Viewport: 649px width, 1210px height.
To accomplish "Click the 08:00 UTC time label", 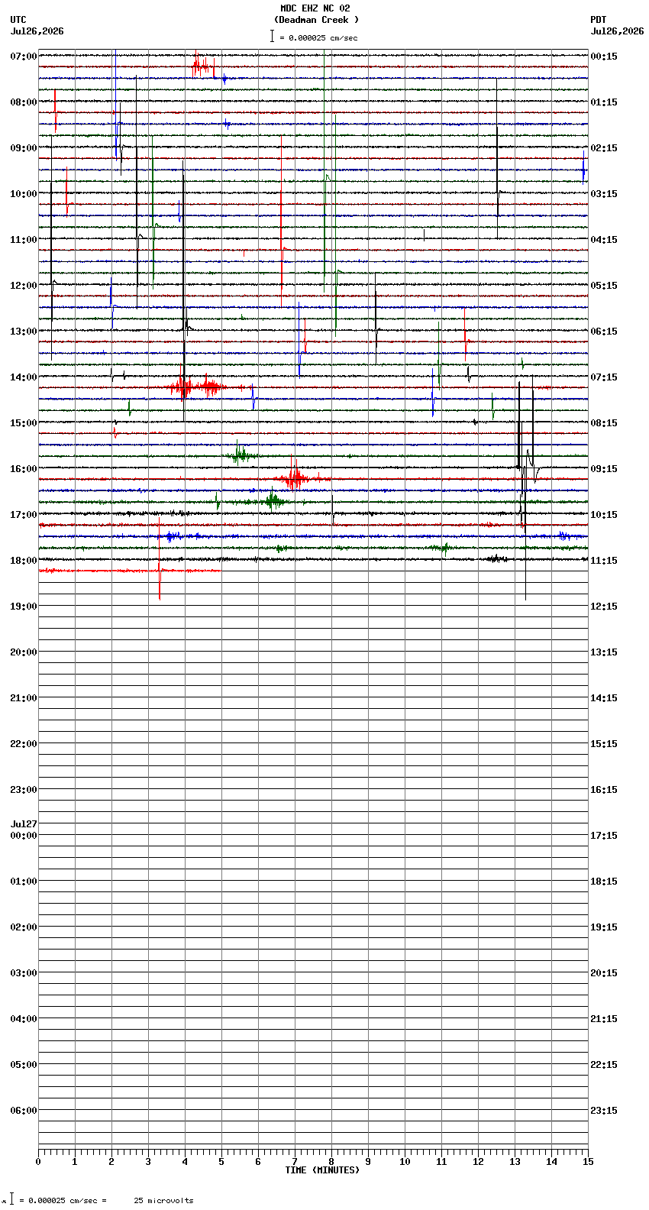I will (x=24, y=102).
